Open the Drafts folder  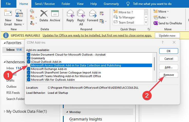[10, 80]
